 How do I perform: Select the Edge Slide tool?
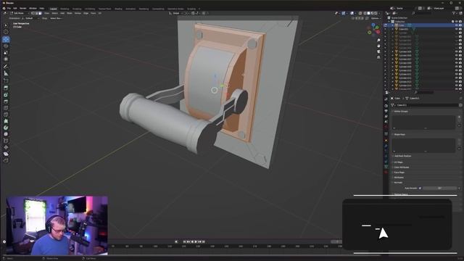point(6,141)
